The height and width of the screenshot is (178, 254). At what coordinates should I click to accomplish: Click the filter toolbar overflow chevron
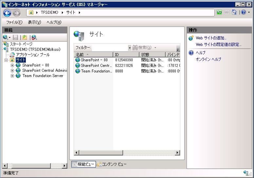coord(178,49)
